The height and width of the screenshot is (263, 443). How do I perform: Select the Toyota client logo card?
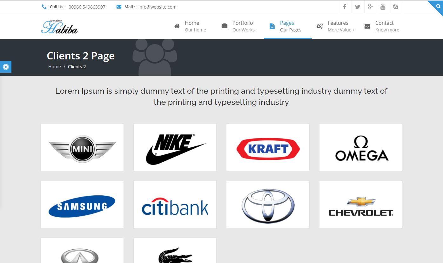click(268, 205)
